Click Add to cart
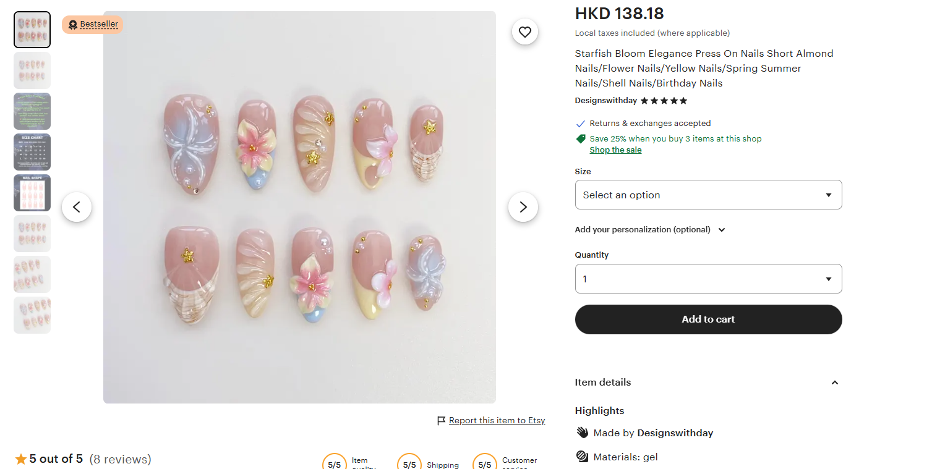The width and height of the screenshot is (932, 469). pyautogui.click(x=708, y=319)
